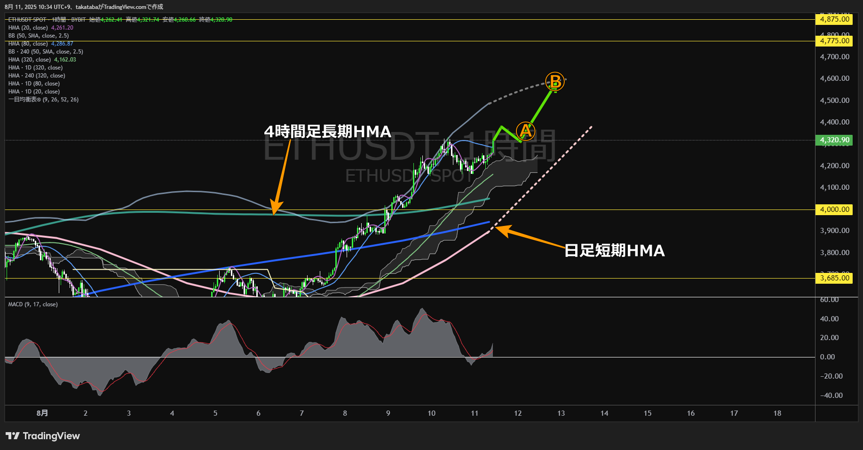Image resolution: width=863 pixels, height=450 pixels.
Task: Select the HMA · 1D (320, close) legend
Action: [x=35, y=68]
